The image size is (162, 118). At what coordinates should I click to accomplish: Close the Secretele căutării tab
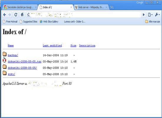pos(36,7)
